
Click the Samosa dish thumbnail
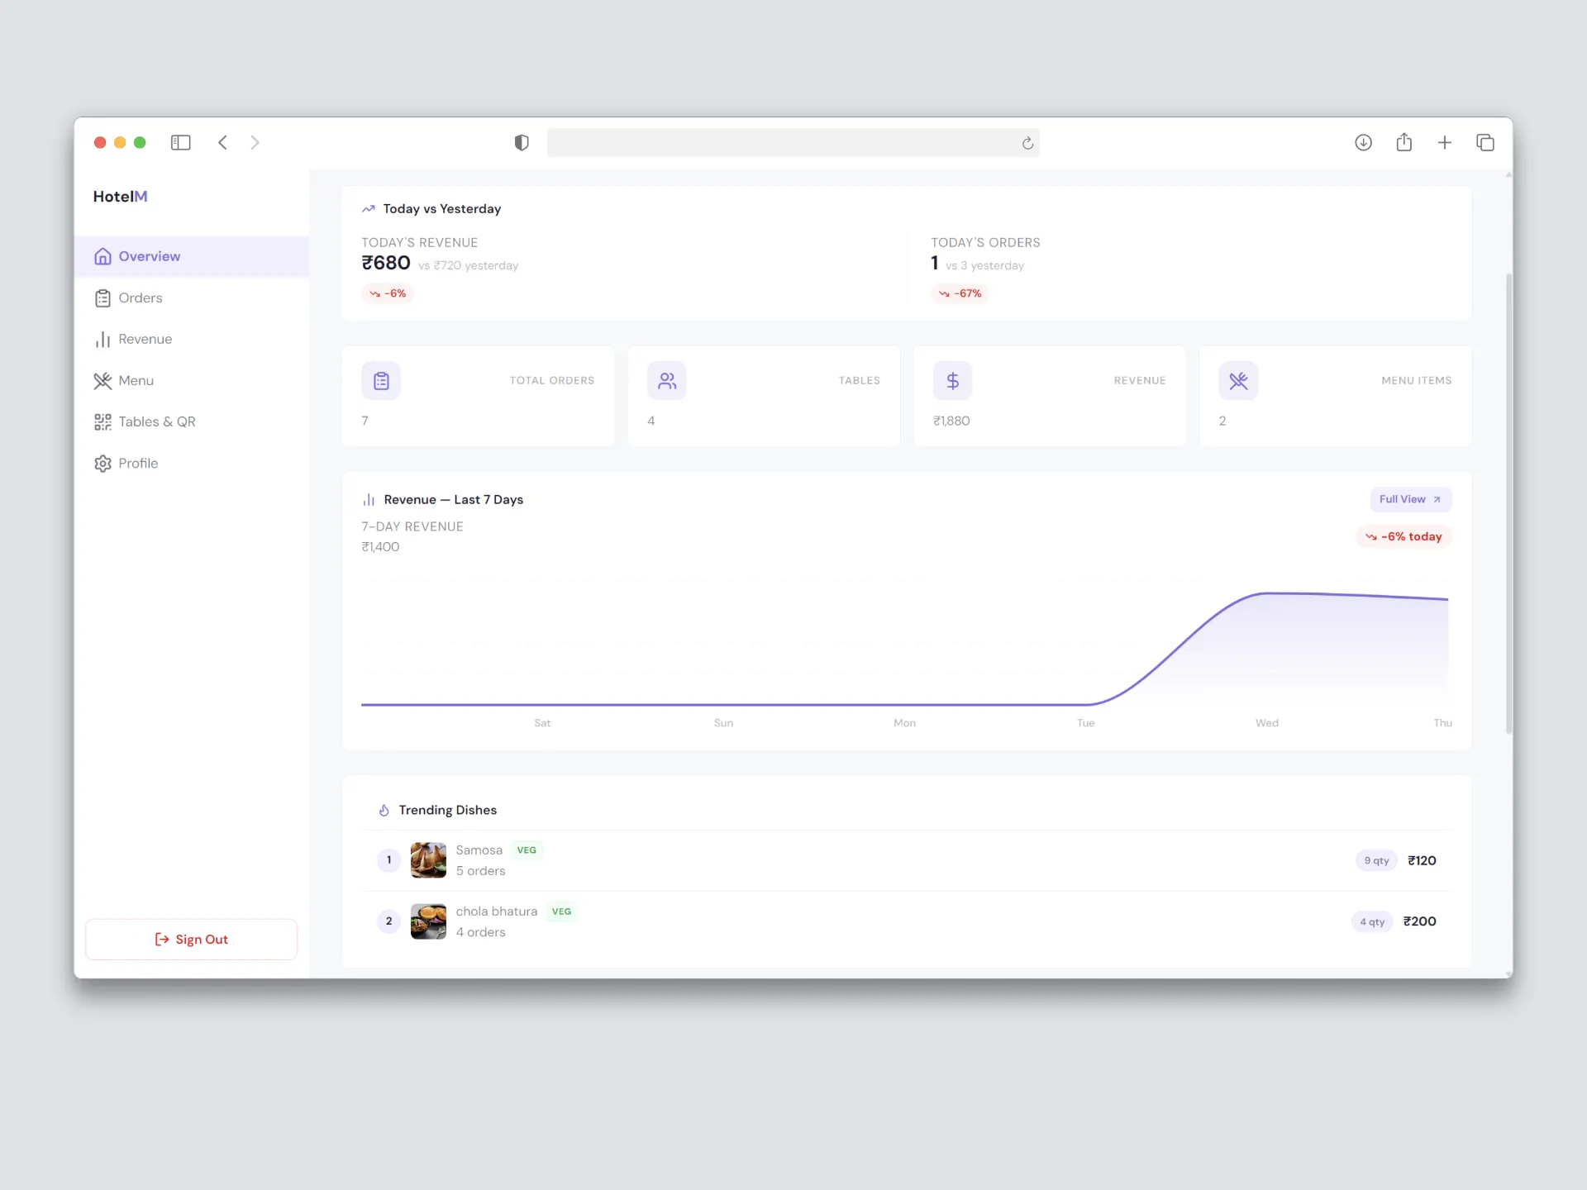click(428, 860)
